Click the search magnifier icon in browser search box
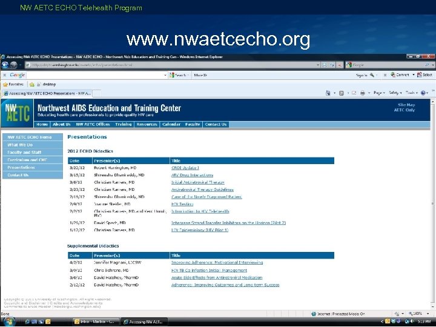The image size is (436, 327). point(427,65)
